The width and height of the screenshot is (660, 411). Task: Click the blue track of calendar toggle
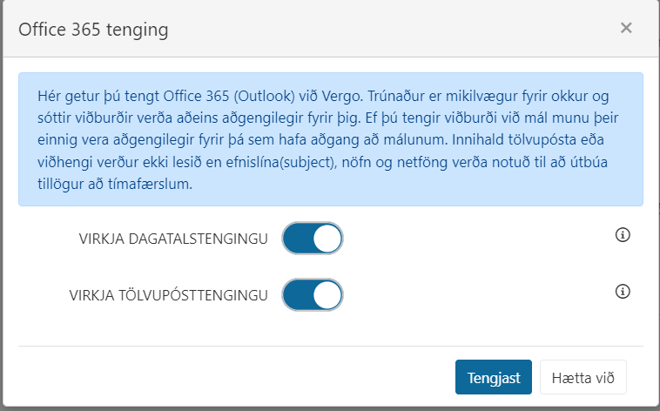point(298,239)
